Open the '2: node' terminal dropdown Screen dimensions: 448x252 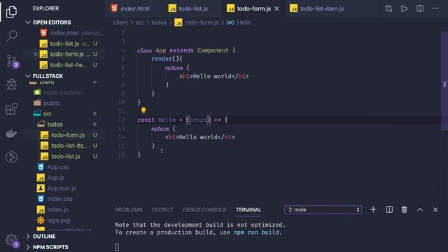point(323,210)
